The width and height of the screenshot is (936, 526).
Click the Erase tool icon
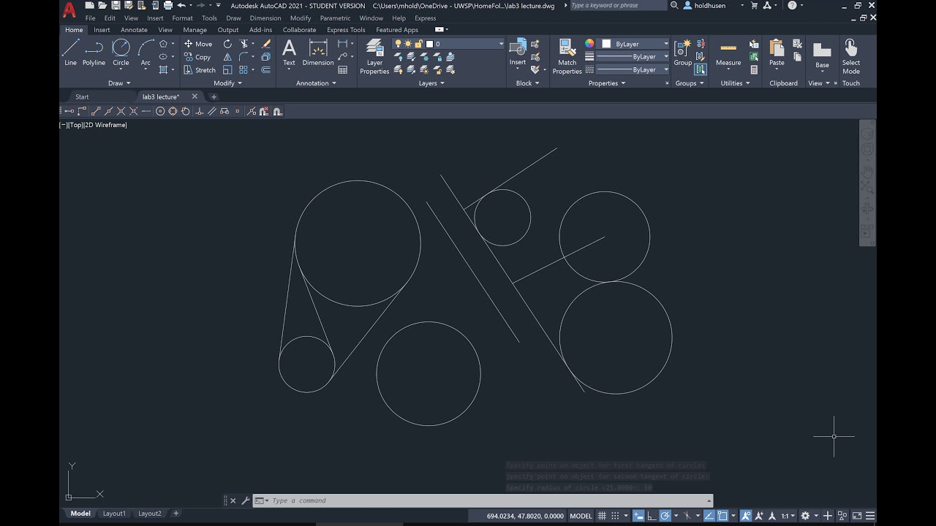pos(266,44)
